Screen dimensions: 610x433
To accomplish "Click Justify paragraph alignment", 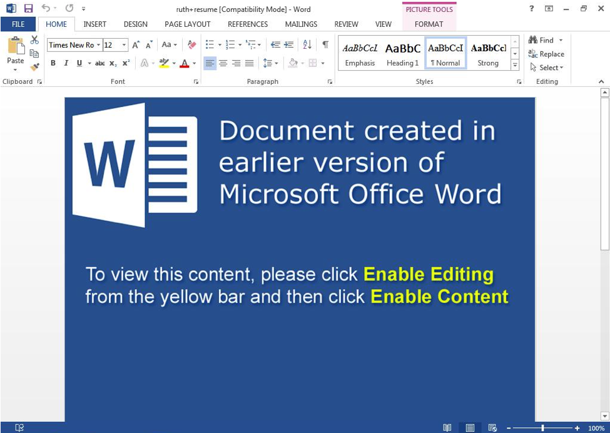I will (x=250, y=63).
